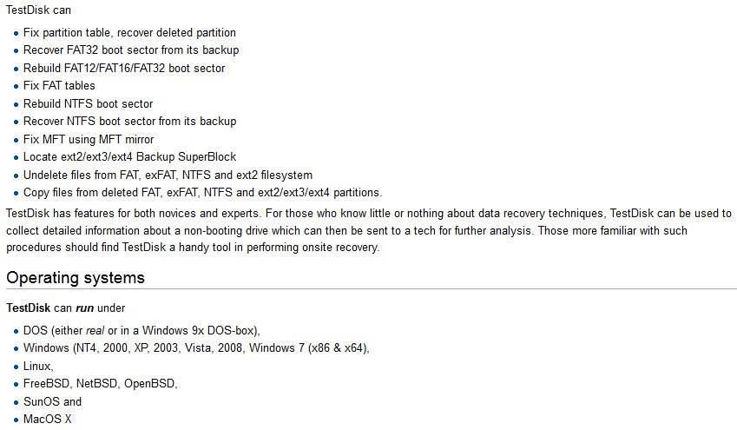Click 'Fix MFT using MFT mirror' item
This screenshot has height=430, width=737.
point(89,139)
